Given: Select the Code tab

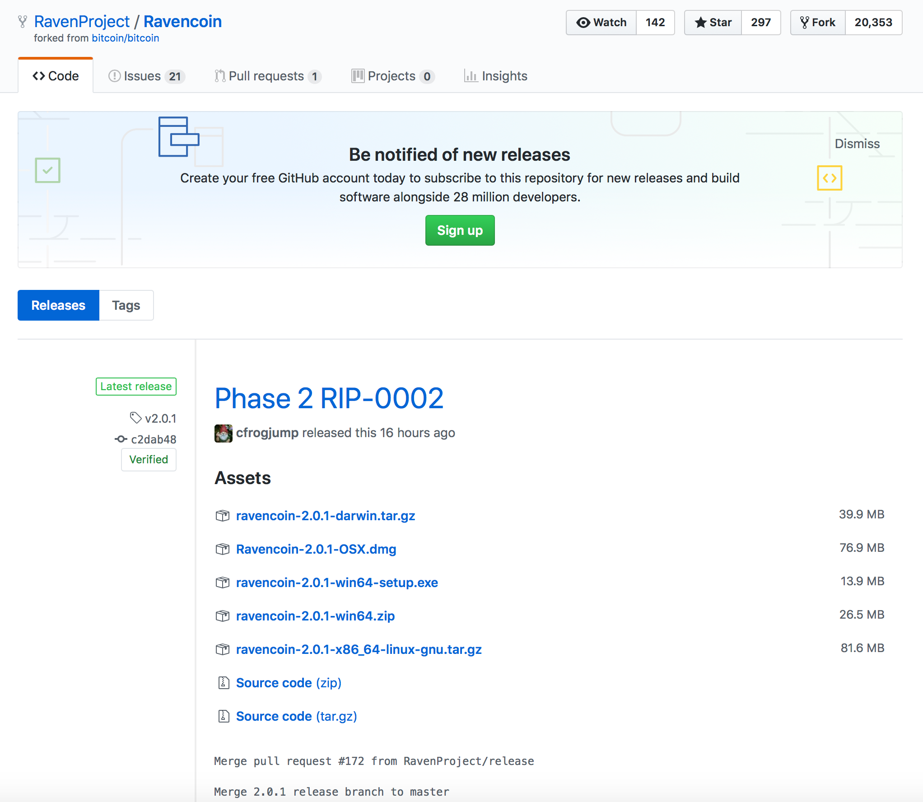Looking at the screenshot, I should tap(56, 76).
